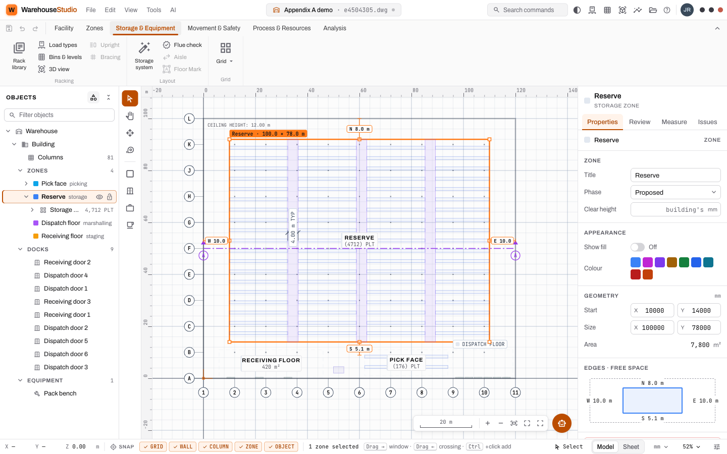The image size is (727, 454).
Task: Pick the rectangle zone drawing tool
Action: coord(130,174)
